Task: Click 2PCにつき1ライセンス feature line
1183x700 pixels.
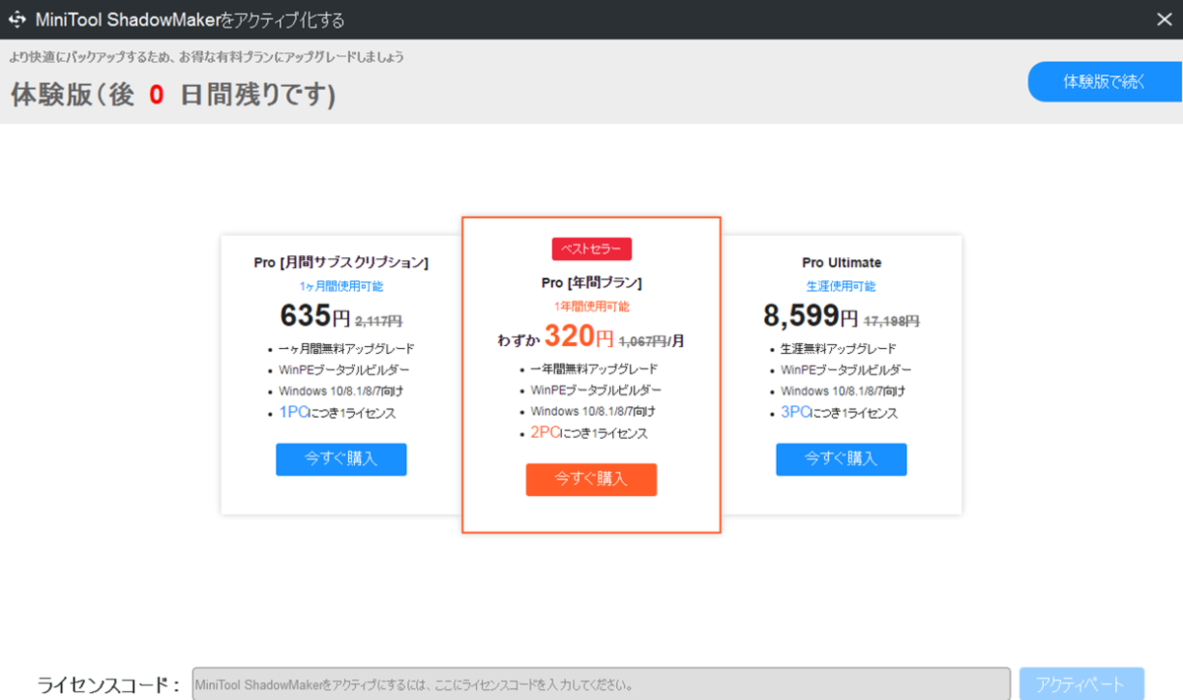Action: 589,433
